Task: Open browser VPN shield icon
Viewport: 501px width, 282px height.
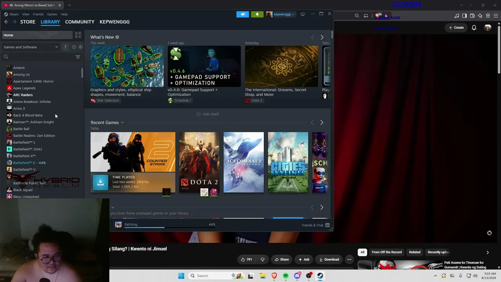Action: [488, 16]
